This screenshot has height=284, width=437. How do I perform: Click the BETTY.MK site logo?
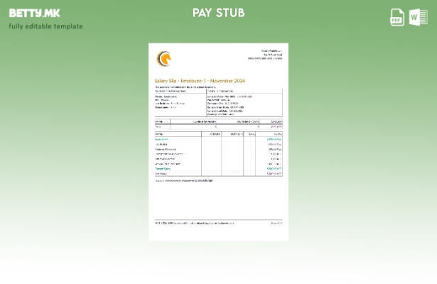point(34,13)
